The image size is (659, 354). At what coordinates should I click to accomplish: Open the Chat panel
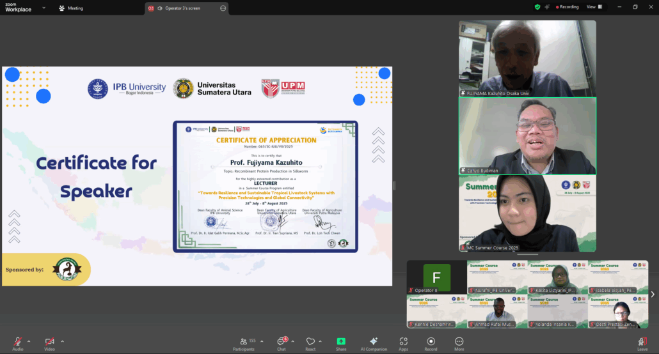point(281,343)
